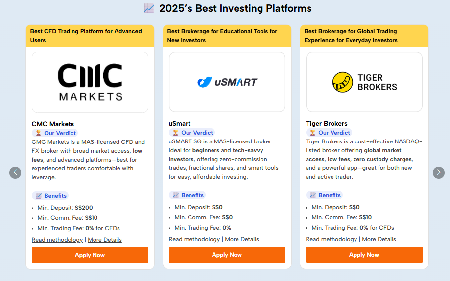Click the Tiger Brokers logo
The height and width of the screenshot is (281, 450).
pos(364,82)
